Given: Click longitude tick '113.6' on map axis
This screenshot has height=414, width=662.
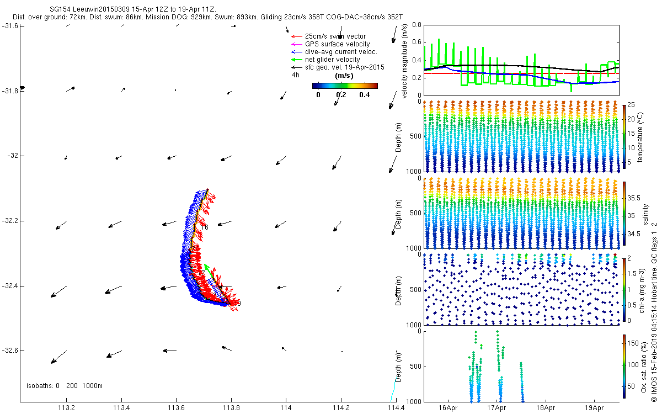Looking at the screenshot, I should point(176,408).
